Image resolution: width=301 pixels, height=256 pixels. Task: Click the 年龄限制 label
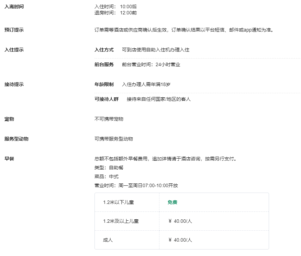[104, 84]
